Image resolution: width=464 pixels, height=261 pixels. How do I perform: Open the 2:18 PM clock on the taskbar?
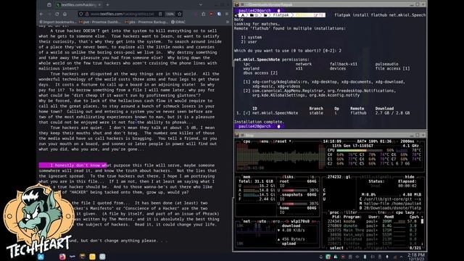click(x=416, y=257)
